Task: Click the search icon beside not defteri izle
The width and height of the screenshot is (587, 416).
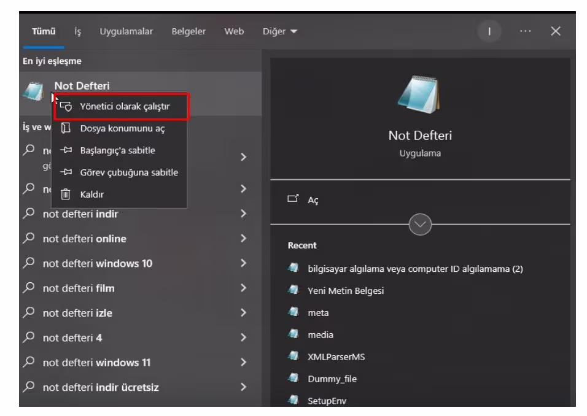Action: (28, 312)
